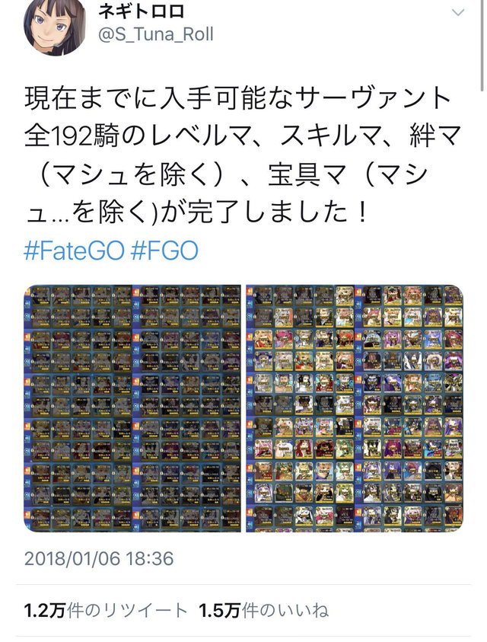Click the 2018/01/06 18:36 timestamp
The height and width of the screenshot is (642, 487).
(x=99, y=558)
